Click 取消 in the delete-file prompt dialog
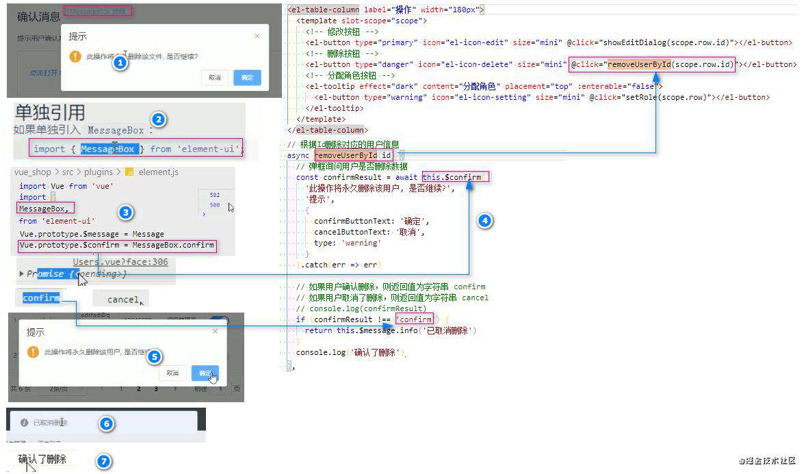 pos(214,77)
